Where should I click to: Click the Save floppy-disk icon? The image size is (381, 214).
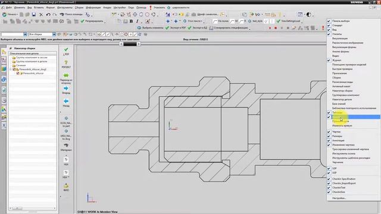pos(34,14)
